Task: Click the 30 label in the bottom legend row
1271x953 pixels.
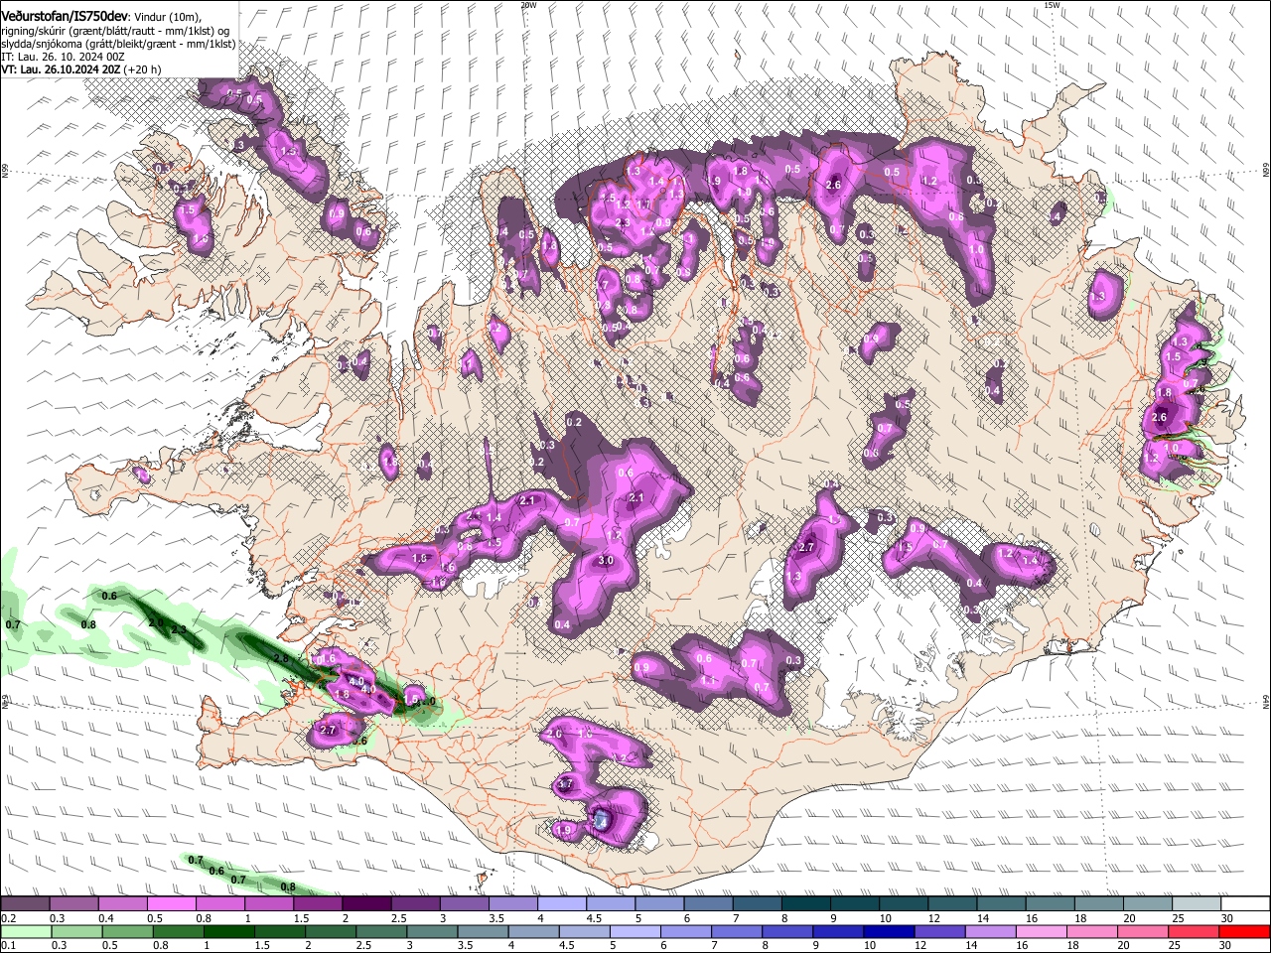Action: coord(1225,945)
